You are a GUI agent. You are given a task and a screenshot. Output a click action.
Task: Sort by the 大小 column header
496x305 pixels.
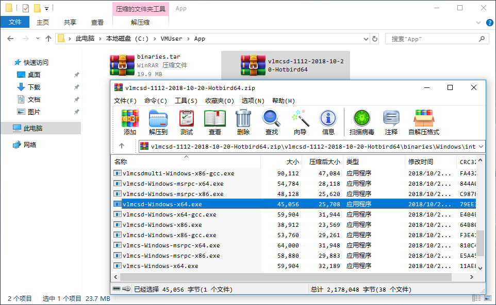(x=281, y=162)
